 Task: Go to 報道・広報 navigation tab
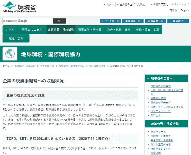click(x=16, y=38)
